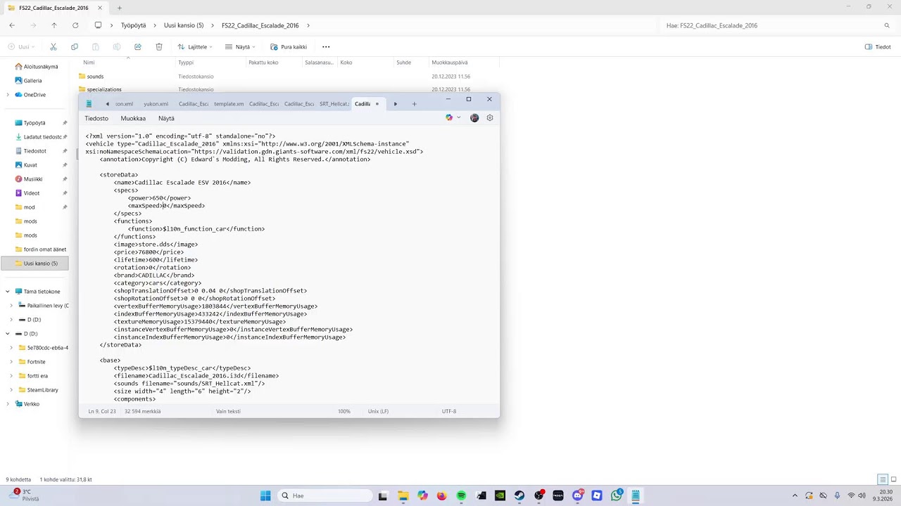Image resolution: width=901 pixels, height=506 pixels.
Task: Expand the Paikallinen levy (C drive node
Action: click(x=11, y=306)
